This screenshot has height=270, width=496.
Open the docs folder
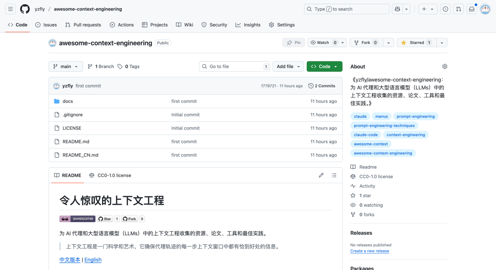coord(68,101)
